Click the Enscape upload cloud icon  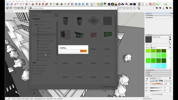(x=123, y=4)
